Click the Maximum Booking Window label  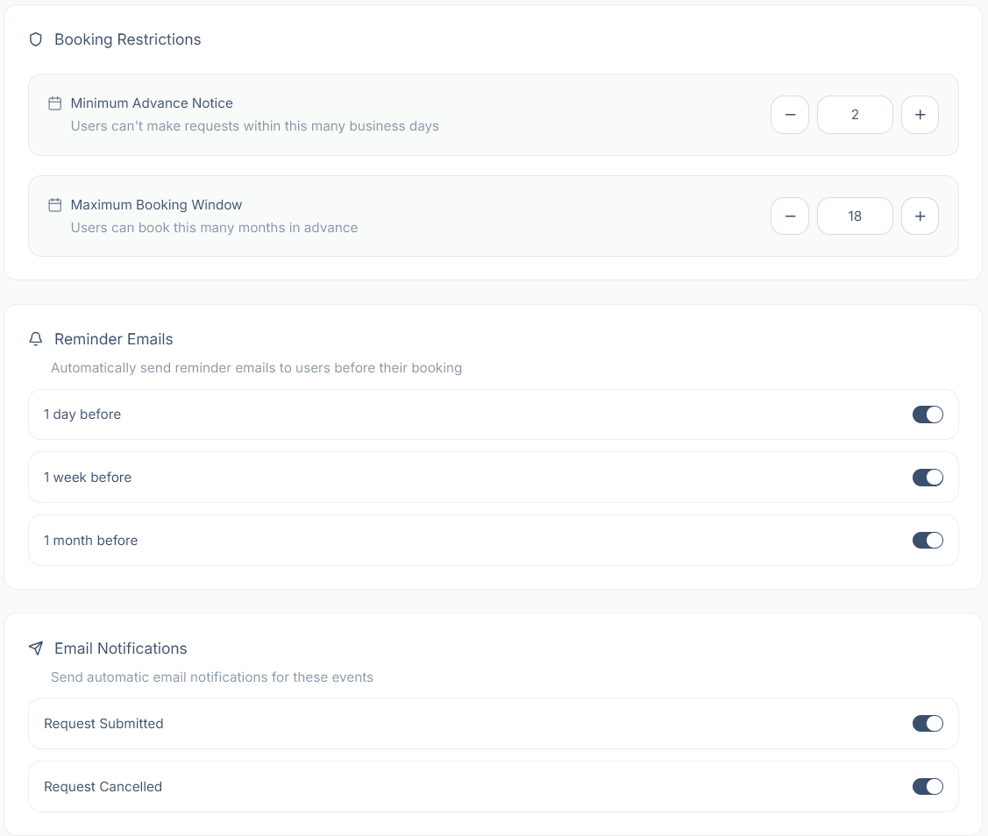[x=156, y=205]
